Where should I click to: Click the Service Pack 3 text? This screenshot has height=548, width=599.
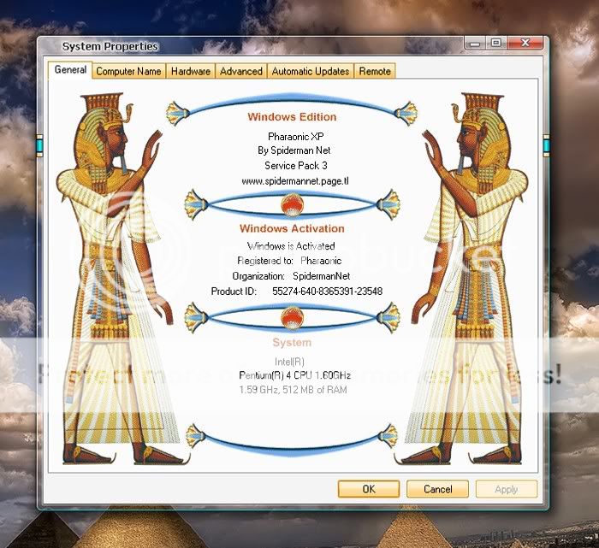(x=296, y=166)
